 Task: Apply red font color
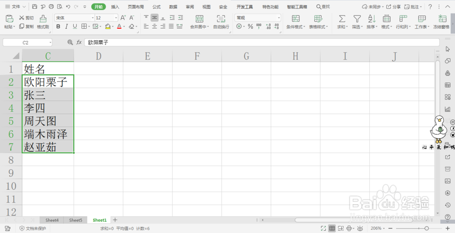click(x=119, y=26)
